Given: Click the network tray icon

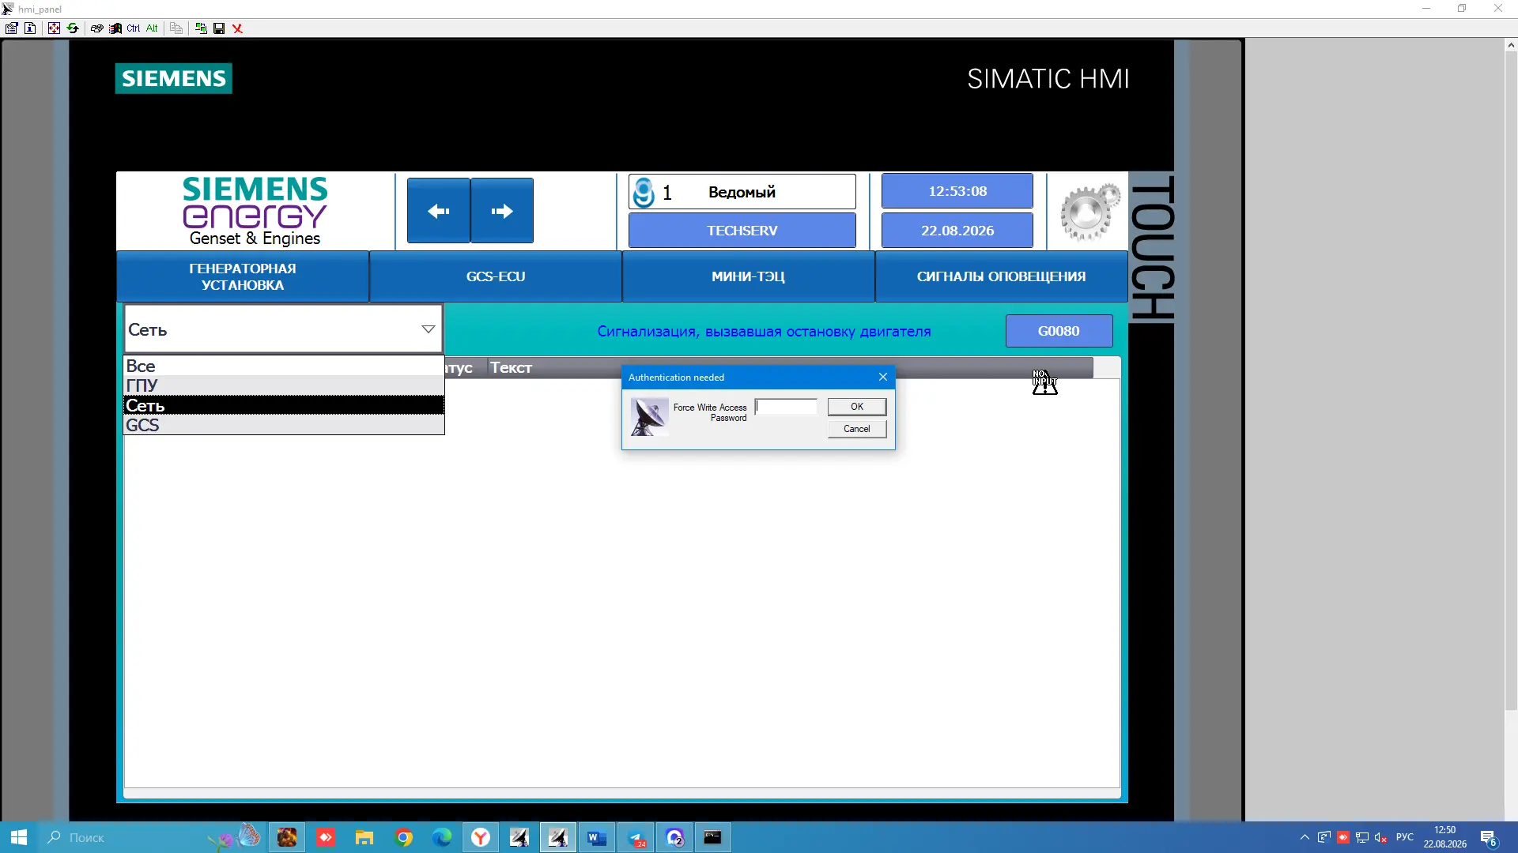Looking at the screenshot, I should (1362, 837).
